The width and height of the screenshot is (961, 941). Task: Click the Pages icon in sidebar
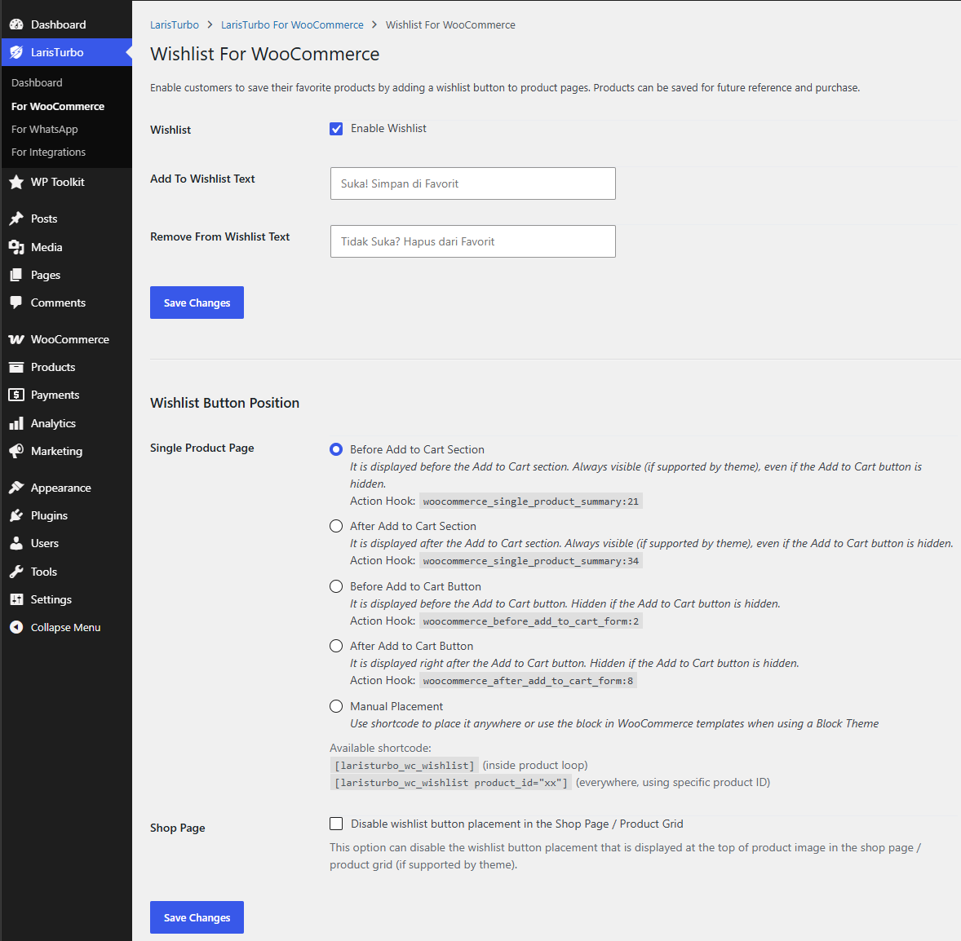pyautogui.click(x=16, y=275)
